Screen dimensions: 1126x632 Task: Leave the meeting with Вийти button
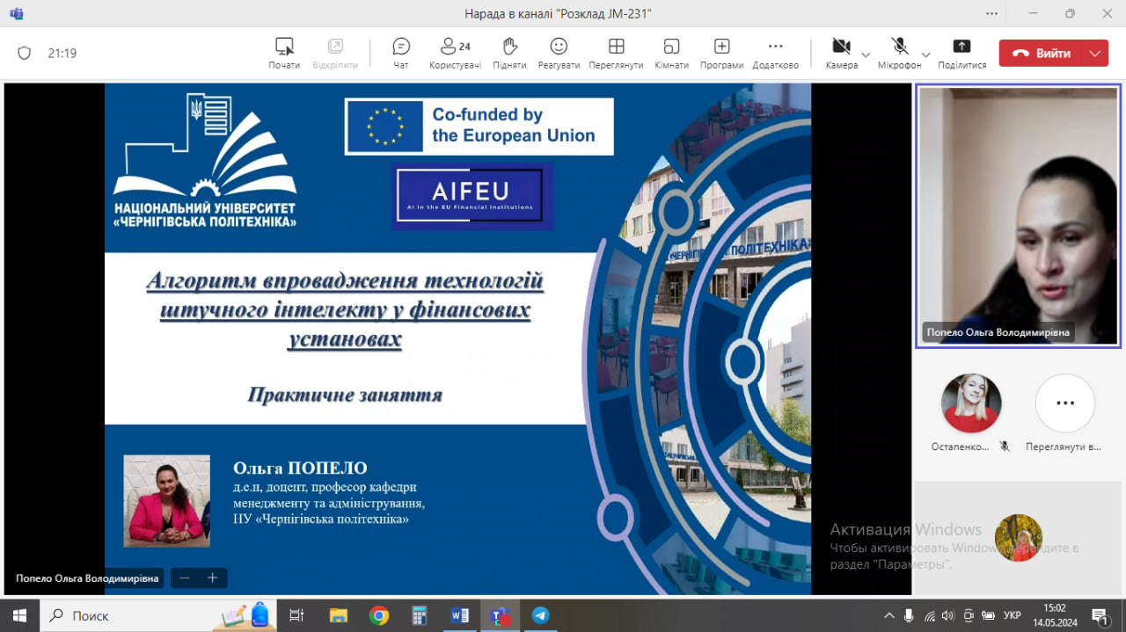1042,54
